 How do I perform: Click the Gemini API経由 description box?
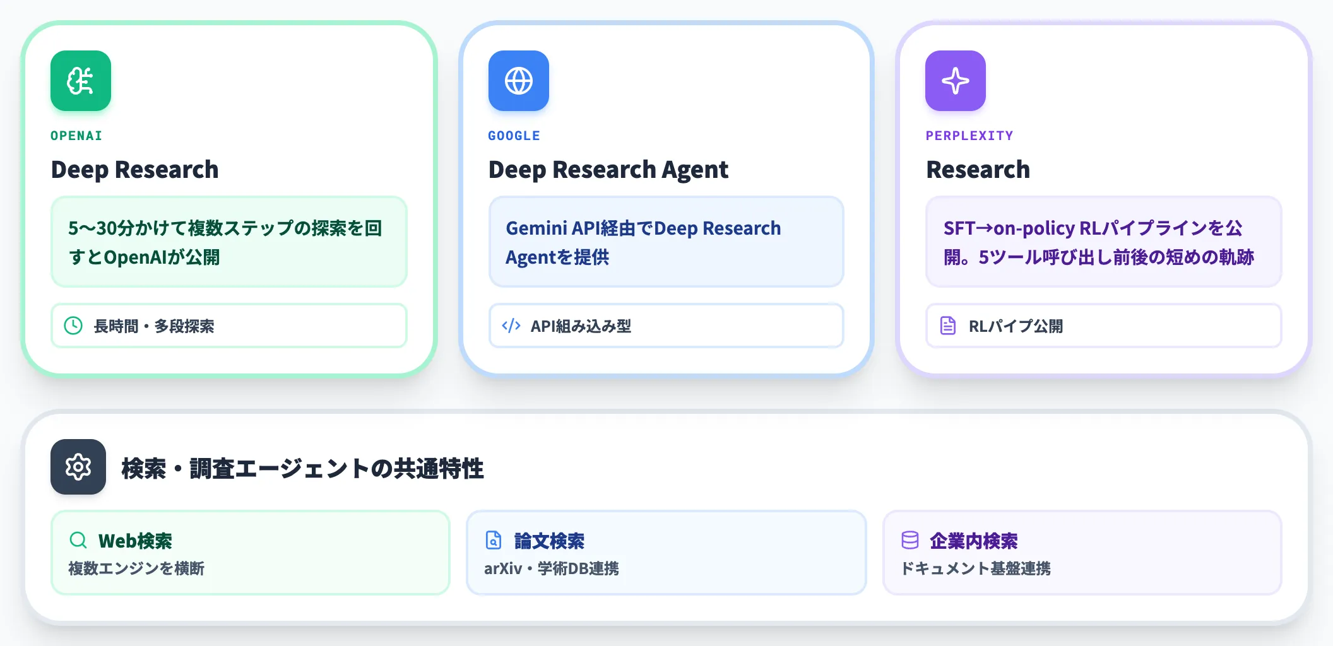point(666,242)
